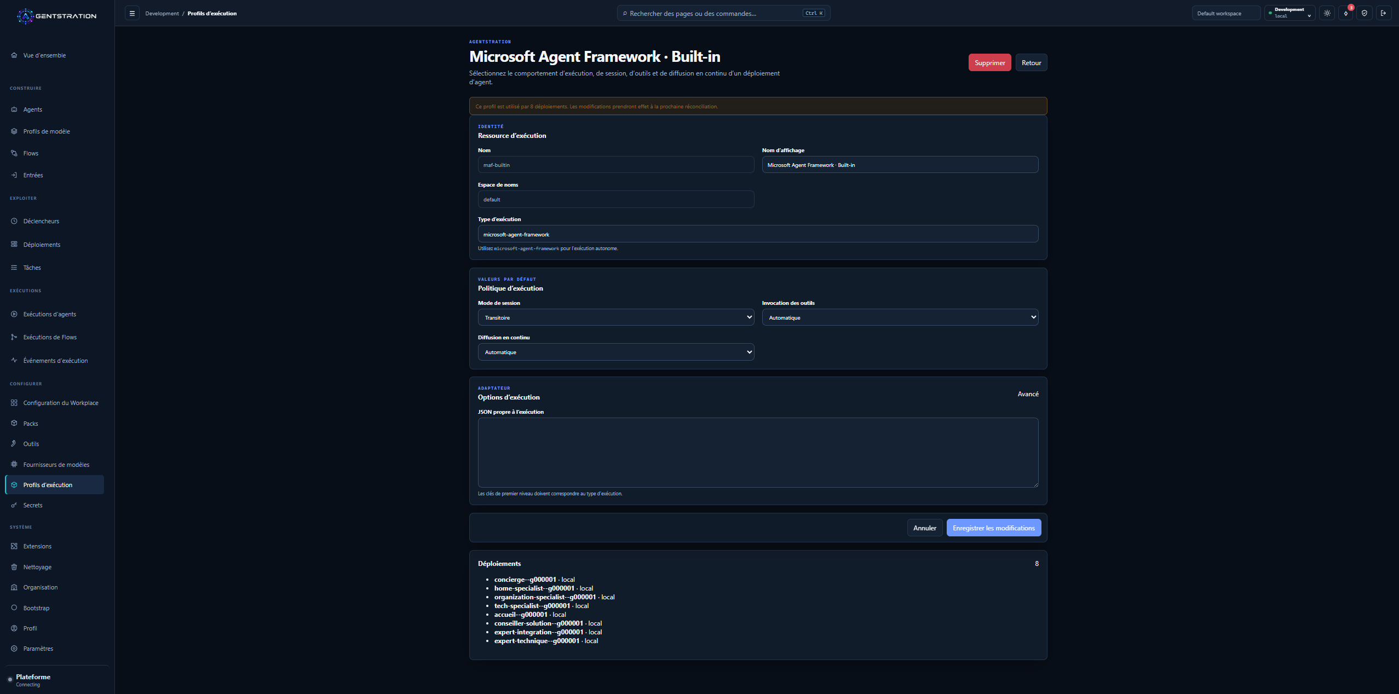
Task: Open the Mode de session dropdown
Action: [x=616, y=317]
